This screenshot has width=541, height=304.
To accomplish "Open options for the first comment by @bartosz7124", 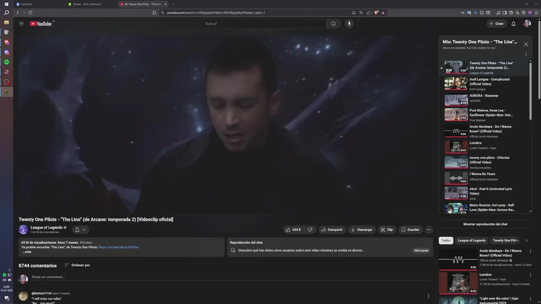I will click(428, 296).
